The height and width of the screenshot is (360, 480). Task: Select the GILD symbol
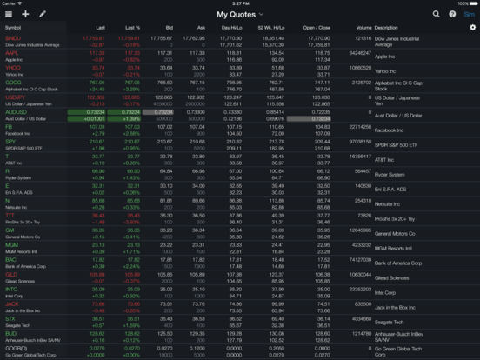[11, 274]
